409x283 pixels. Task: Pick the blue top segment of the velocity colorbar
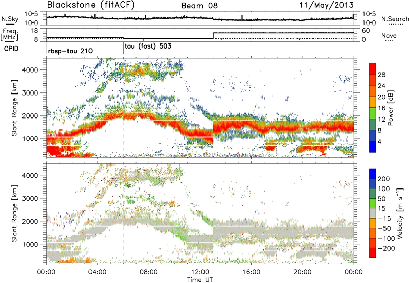(x=373, y=174)
